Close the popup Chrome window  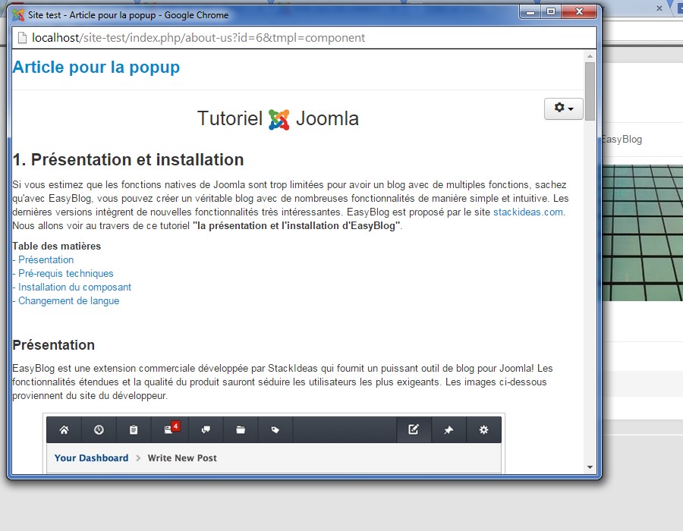(x=579, y=11)
